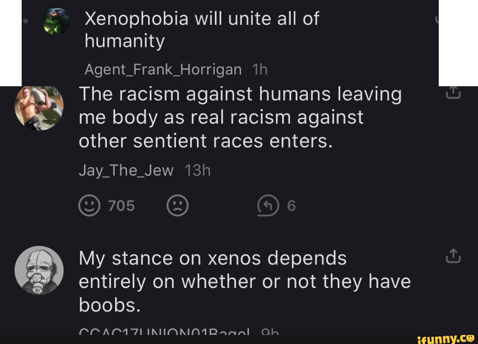Open the partially hidden CCAC17UNION01Bagel username
The height and width of the screenshot is (344, 478).
164,333
